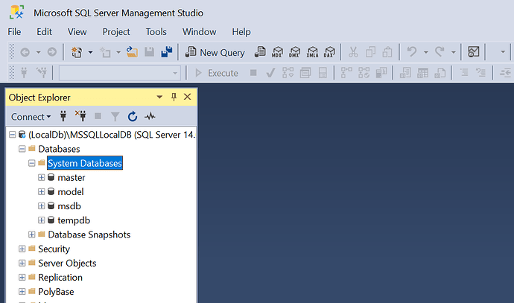Toggle the Object Explorer auto-hide pin

pos(174,97)
